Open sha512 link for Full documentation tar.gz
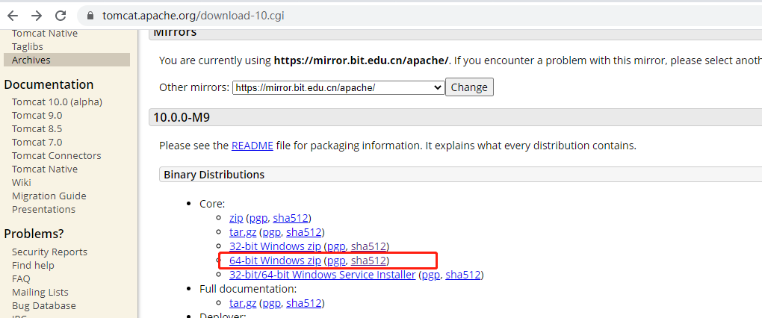762x318 pixels. [304, 303]
